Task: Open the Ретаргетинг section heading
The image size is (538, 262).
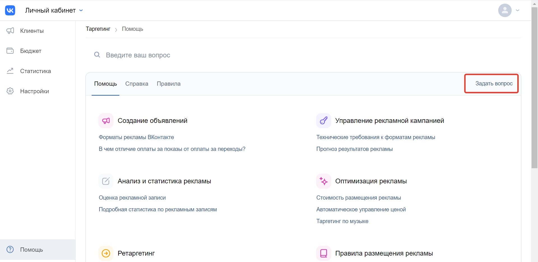Action: coord(136,253)
